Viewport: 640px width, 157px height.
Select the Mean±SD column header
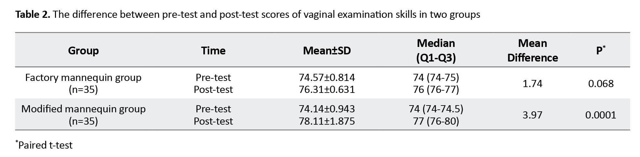point(327,50)
